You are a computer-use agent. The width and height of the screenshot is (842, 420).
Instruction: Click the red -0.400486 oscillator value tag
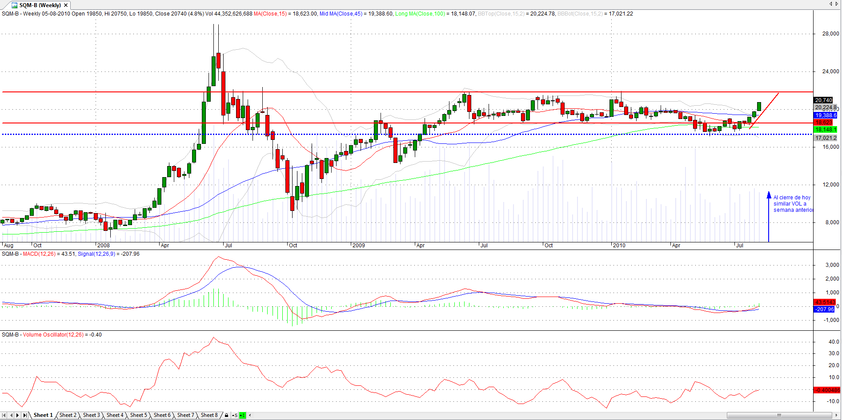pos(827,390)
